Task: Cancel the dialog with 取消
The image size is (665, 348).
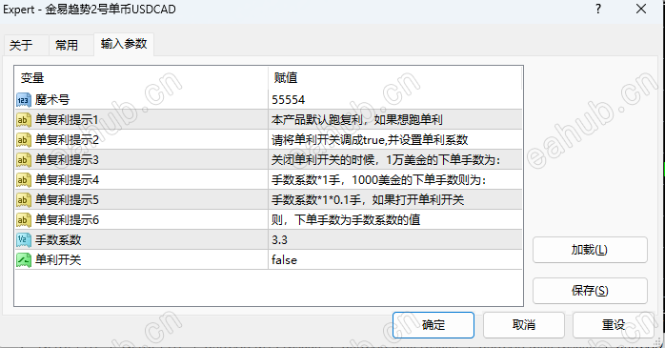Action: (x=524, y=325)
